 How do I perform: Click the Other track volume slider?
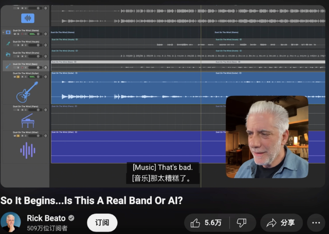(35, 136)
